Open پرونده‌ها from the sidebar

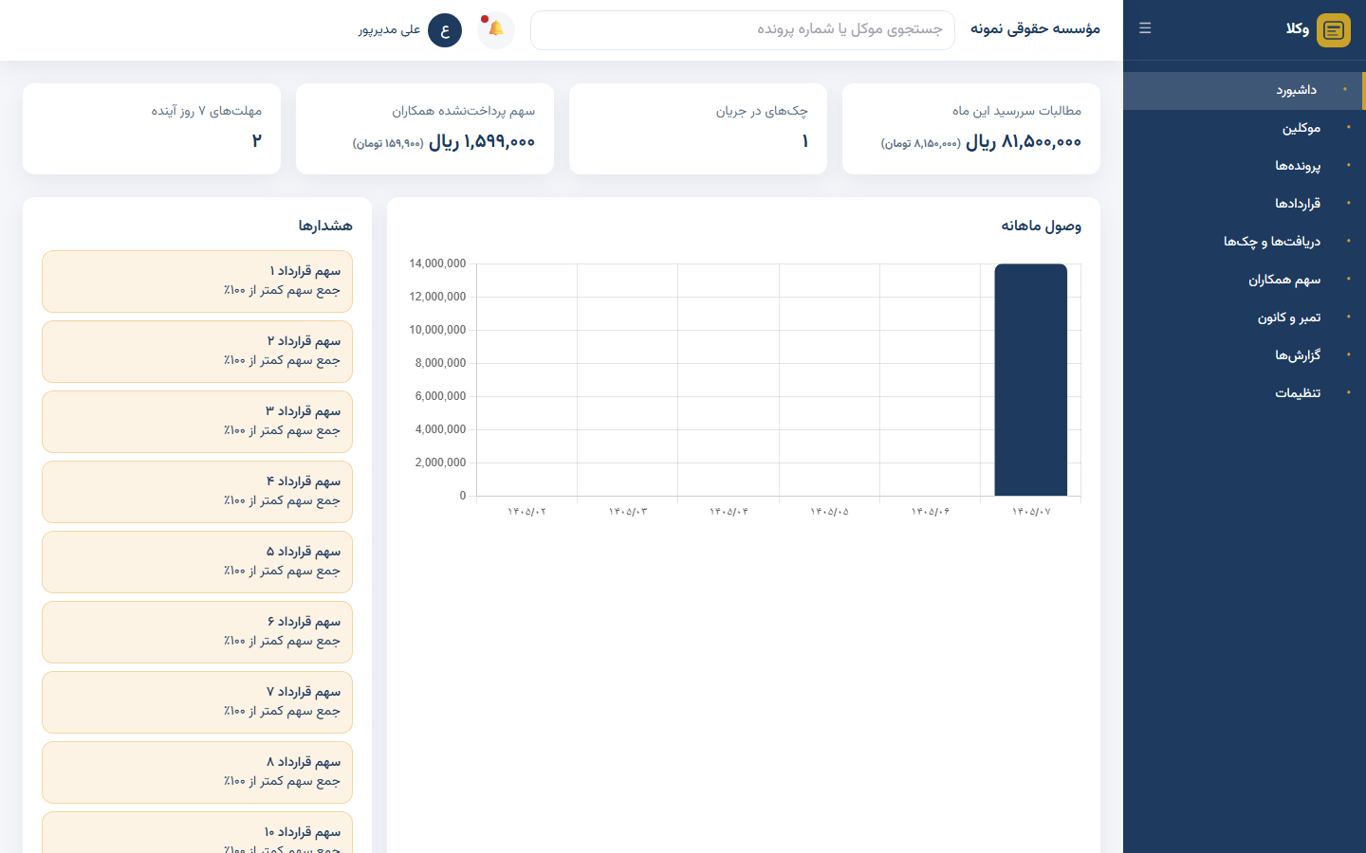(1245, 166)
